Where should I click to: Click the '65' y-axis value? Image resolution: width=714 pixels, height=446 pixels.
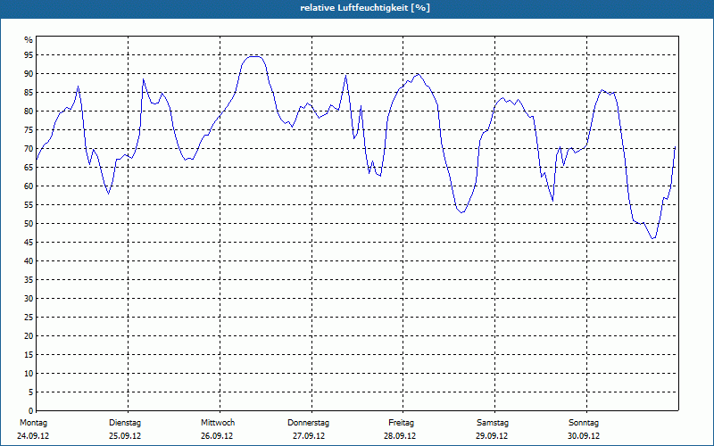pos(29,168)
